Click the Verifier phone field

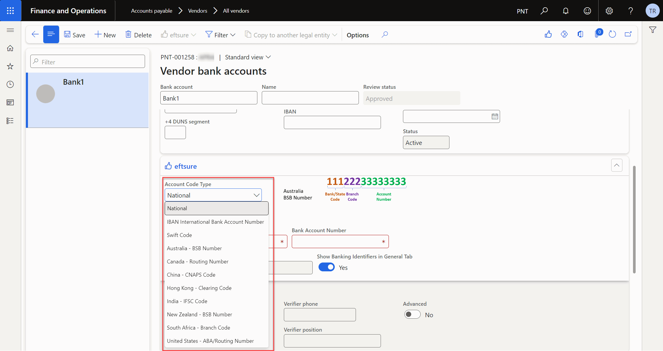point(320,315)
